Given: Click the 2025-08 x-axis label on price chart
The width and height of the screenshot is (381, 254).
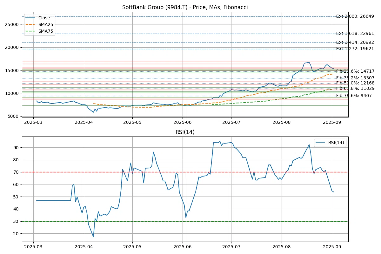Looking at the screenshot, I should click(282, 122).
